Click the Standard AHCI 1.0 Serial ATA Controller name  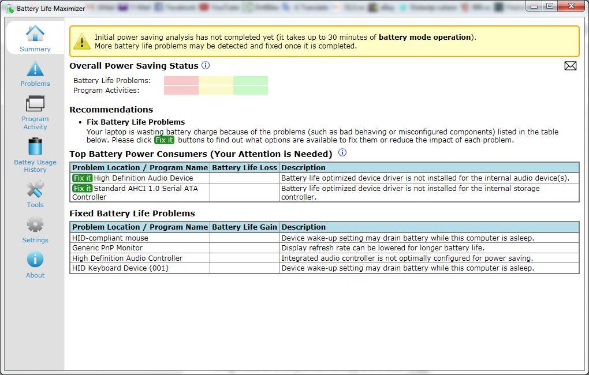pyautogui.click(x=135, y=193)
